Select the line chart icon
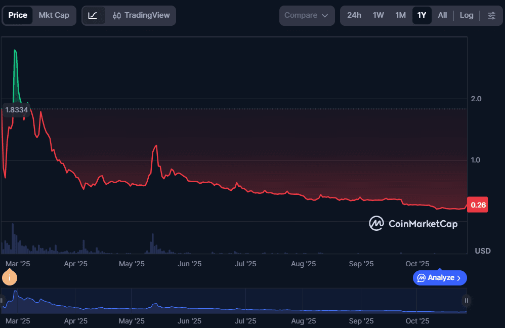 click(93, 15)
